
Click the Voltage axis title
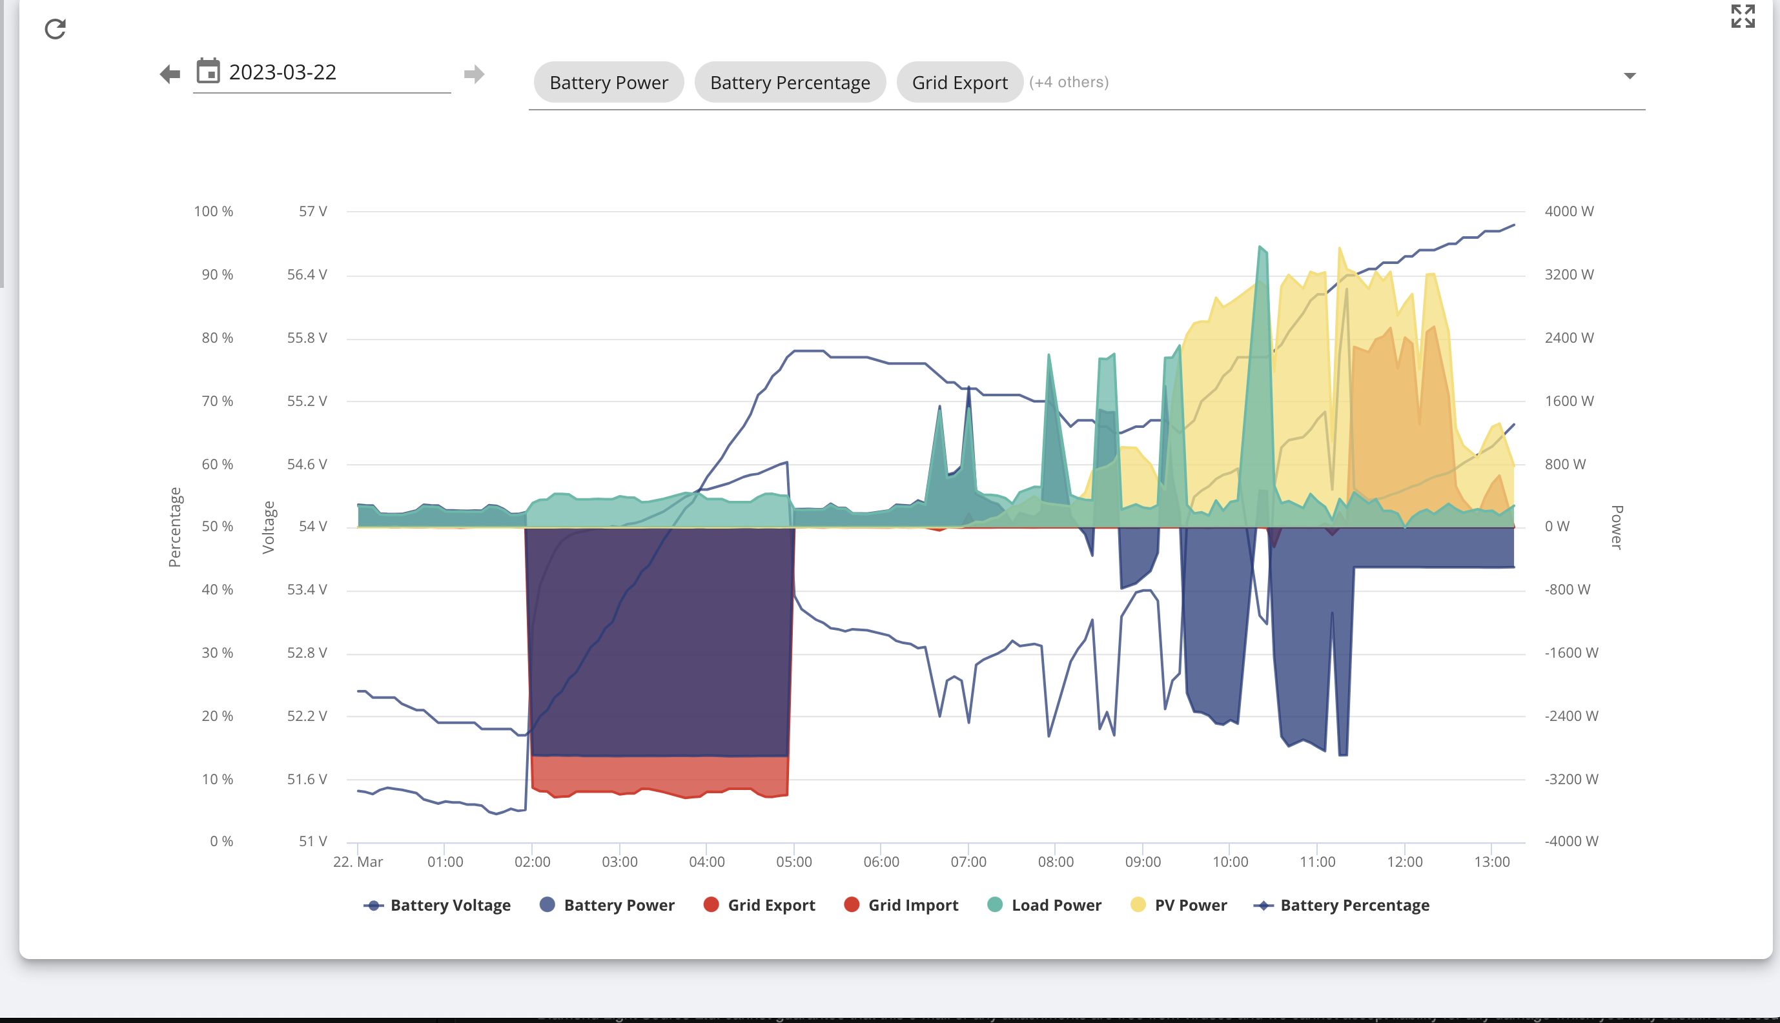tap(268, 527)
